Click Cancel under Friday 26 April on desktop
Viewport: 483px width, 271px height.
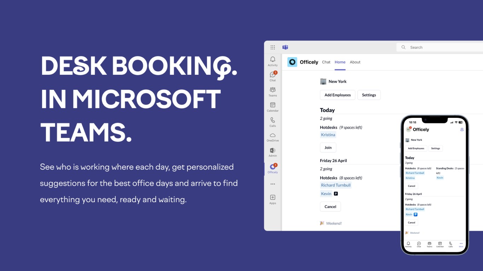coord(330,206)
